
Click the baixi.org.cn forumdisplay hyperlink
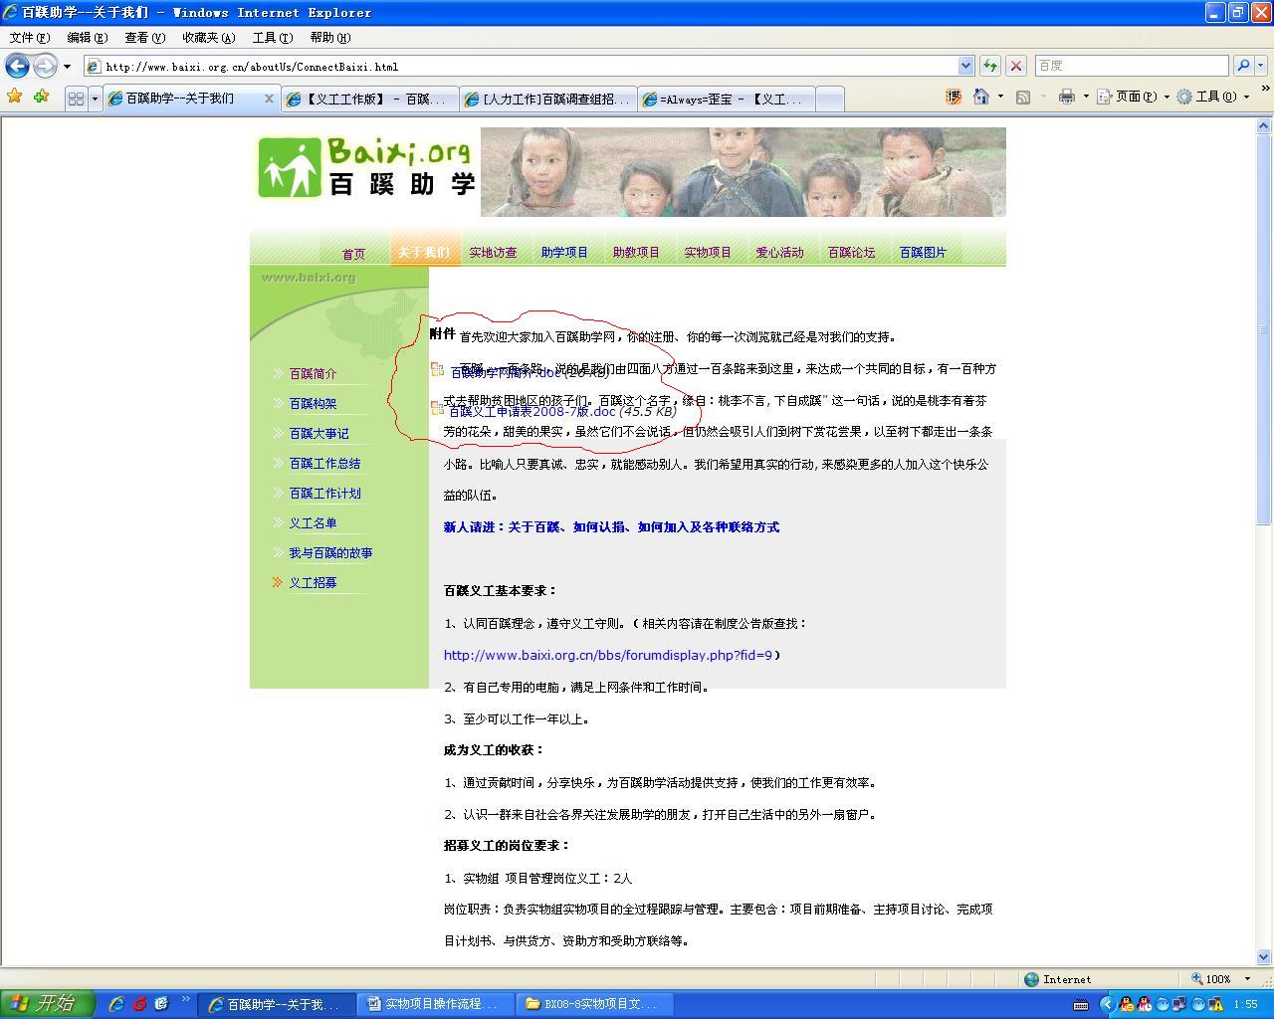[x=607, y=656]
